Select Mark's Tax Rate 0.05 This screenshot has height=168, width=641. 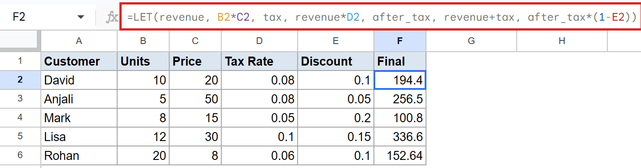[259, 118]
